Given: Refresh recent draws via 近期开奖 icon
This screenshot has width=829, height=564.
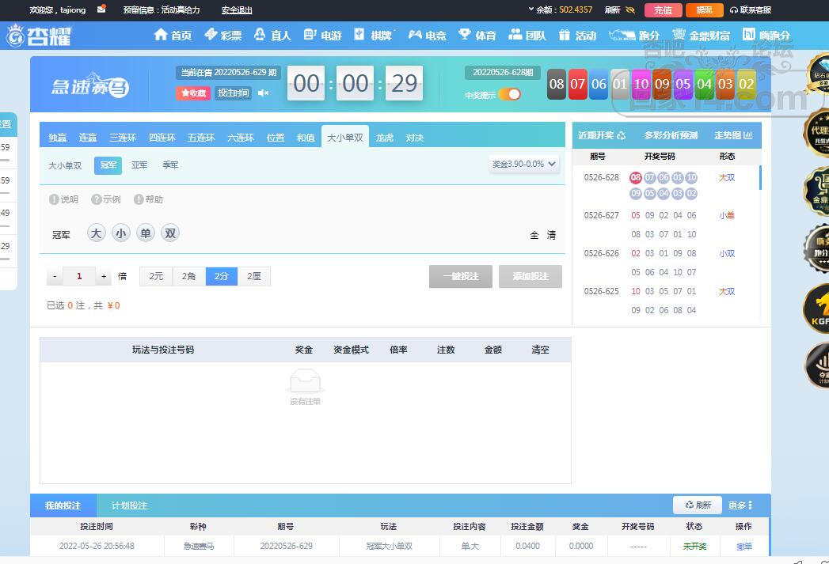Looking at the screenshot, I should click(x=621, y=135).
